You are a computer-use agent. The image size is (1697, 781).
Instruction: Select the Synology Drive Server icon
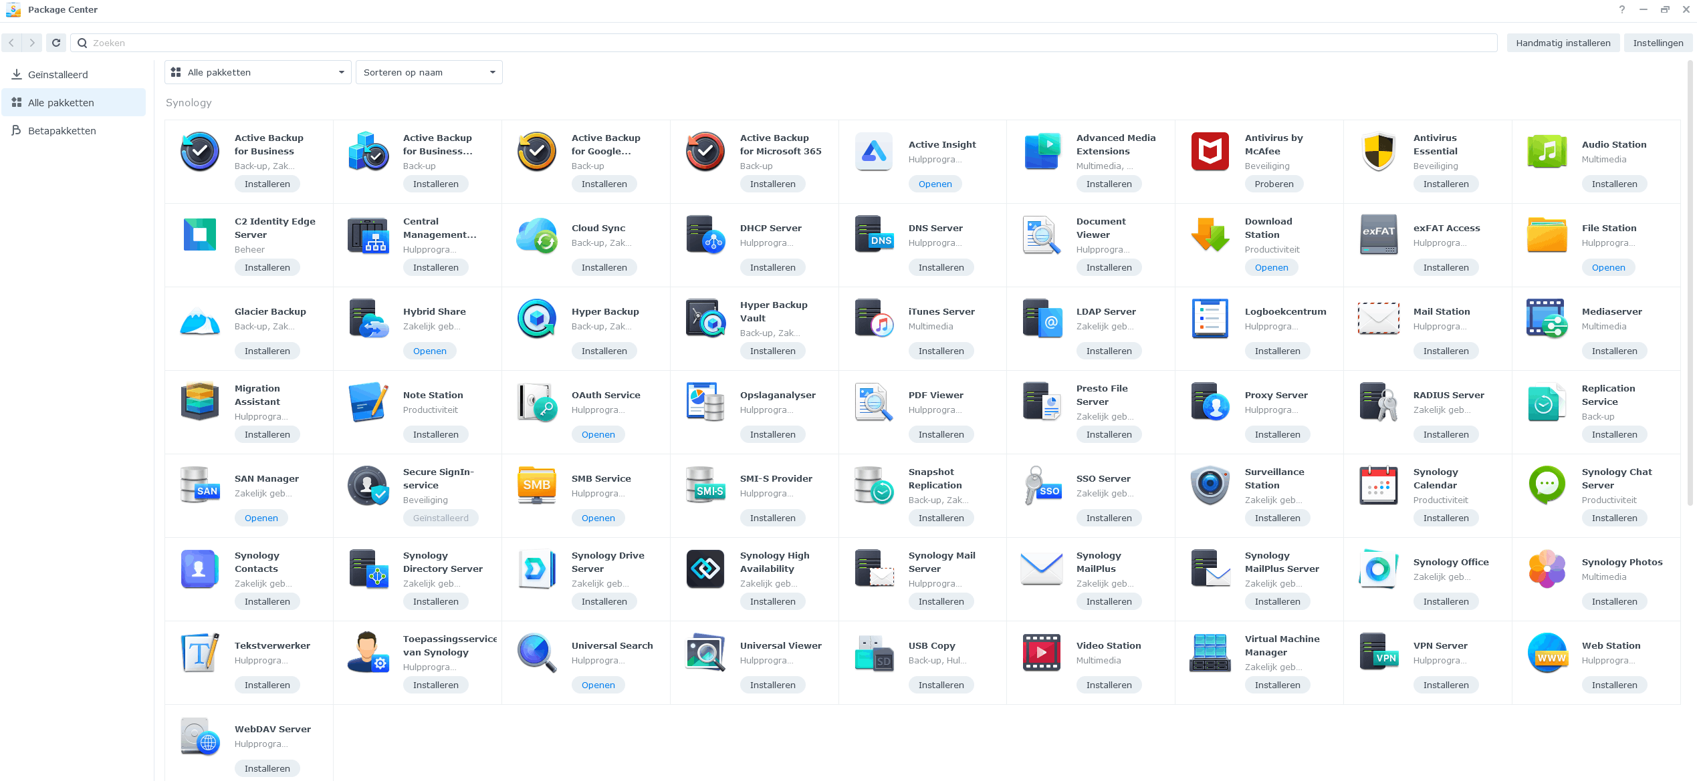point(536,569)
